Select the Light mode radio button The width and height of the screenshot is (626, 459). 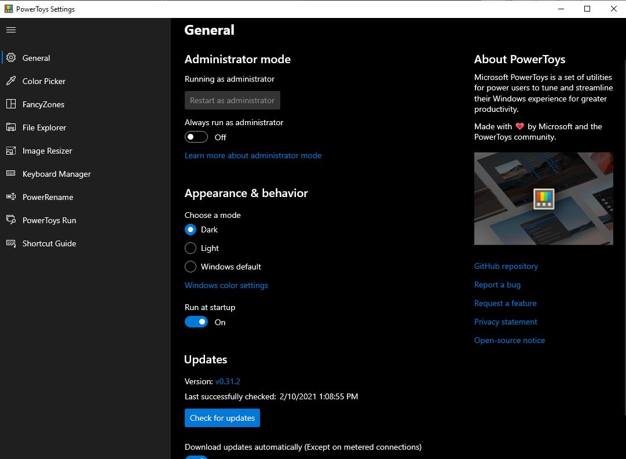tap(191, 248)
